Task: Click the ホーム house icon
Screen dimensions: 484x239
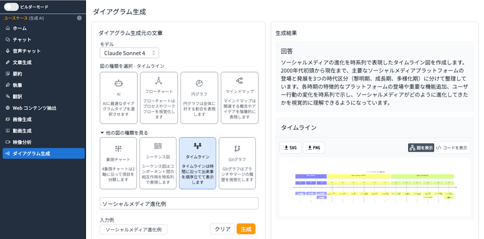Action: (x=8, y=28)
